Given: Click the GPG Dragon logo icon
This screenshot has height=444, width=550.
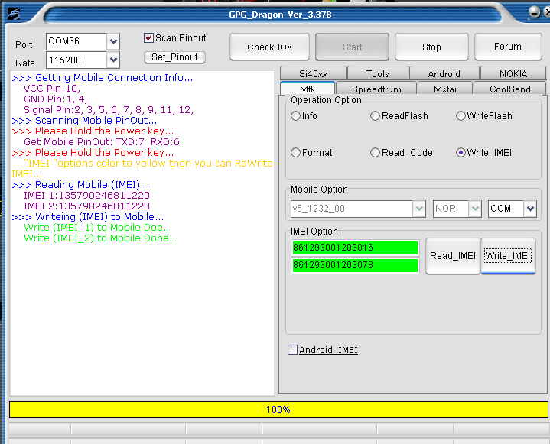Looking at the screenshot, I should point(13,14).
